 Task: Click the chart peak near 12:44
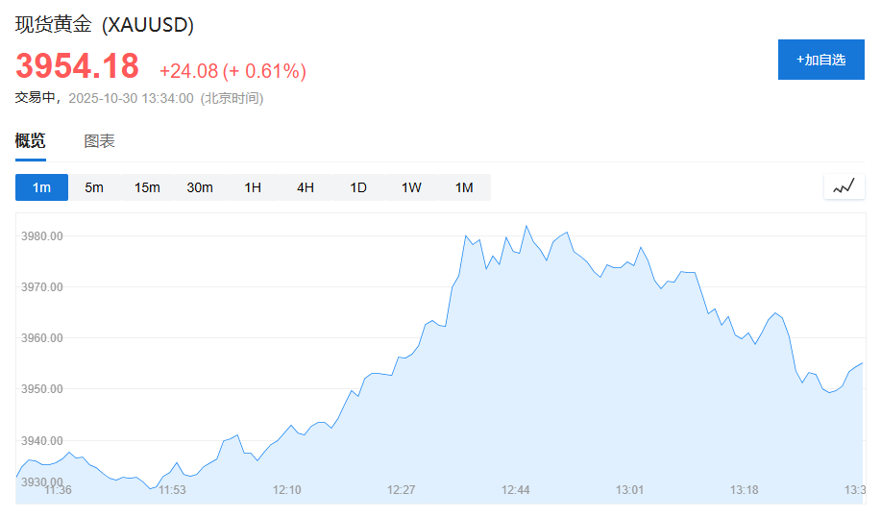coord(526,227)
